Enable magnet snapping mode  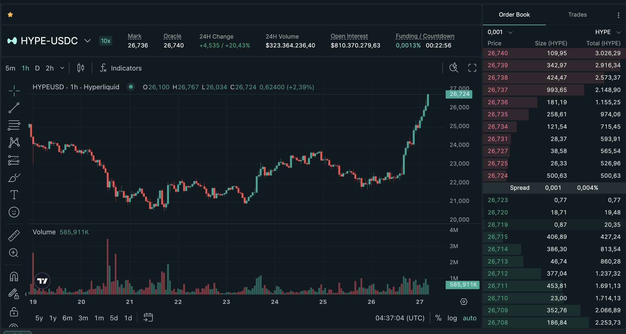pos(14,277)
